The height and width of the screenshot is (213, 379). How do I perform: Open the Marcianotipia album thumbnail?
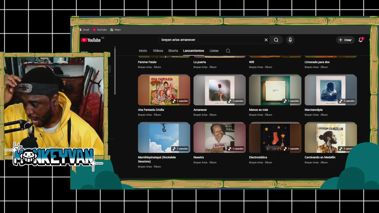point(331,90)
